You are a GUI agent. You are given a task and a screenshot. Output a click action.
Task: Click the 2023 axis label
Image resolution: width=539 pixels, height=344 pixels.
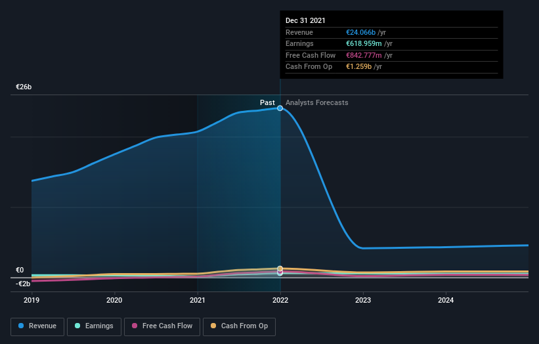[x=363, y=301]
